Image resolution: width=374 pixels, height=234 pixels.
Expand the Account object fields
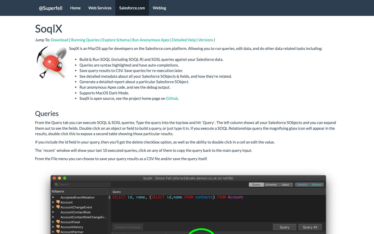[x=53, y=202]
